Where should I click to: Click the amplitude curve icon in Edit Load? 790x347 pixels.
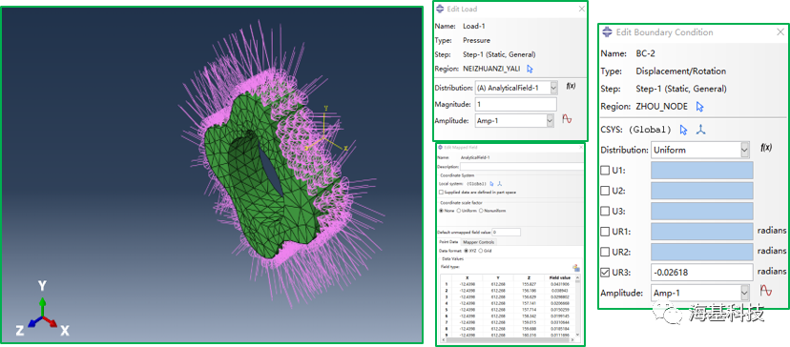point(568,119)
